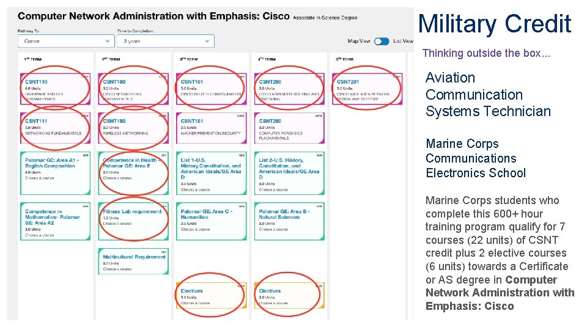
Task: Select the Multicultural Requirement card
Action: click(x=133, y=261)
